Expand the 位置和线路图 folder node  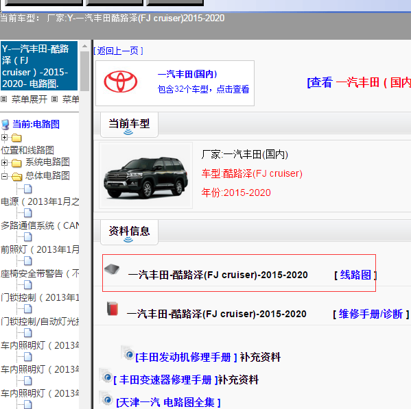pos(4,137)
